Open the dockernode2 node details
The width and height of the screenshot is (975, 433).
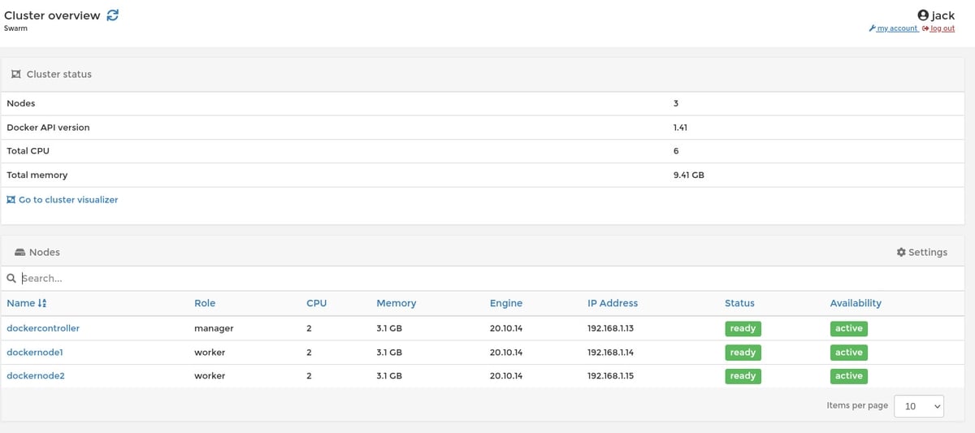[x=36, y=376]
